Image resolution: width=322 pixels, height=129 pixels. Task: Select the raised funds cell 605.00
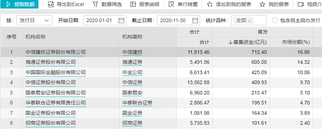259,62
